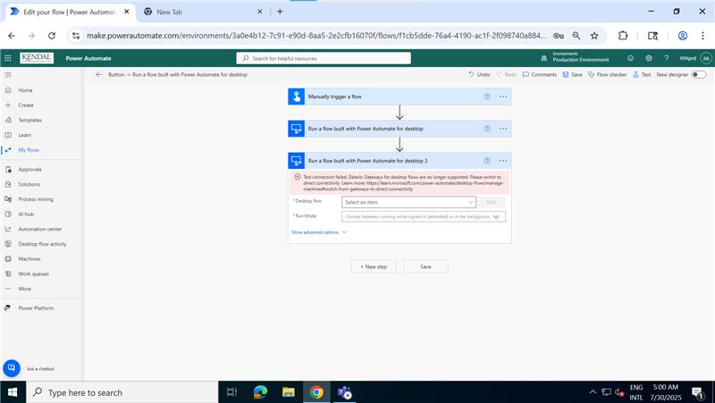Open the Chrome three-dot menu

coord(702,36)
